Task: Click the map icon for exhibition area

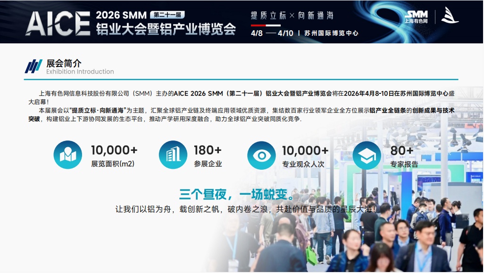Action: 67,155
